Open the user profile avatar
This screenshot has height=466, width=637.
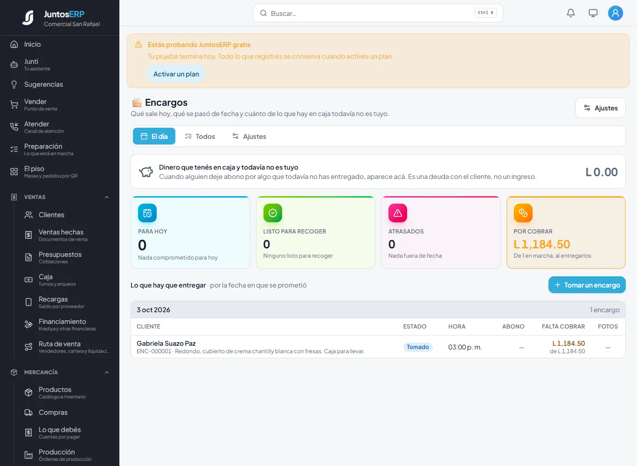point(616,13)
